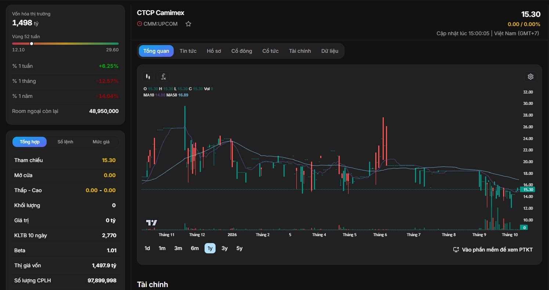Open the candlestick chart type icon
The image size is (549, 290).
148,77
